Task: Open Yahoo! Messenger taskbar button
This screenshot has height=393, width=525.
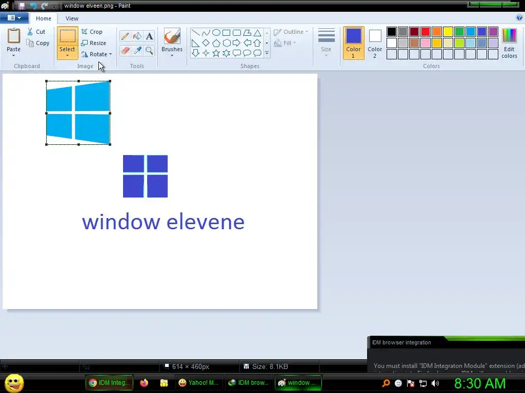Action: [x=198, y=383]
